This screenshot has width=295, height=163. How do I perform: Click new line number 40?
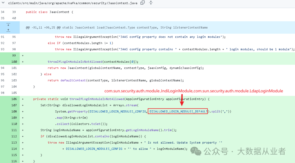click(x=14, y=18)
